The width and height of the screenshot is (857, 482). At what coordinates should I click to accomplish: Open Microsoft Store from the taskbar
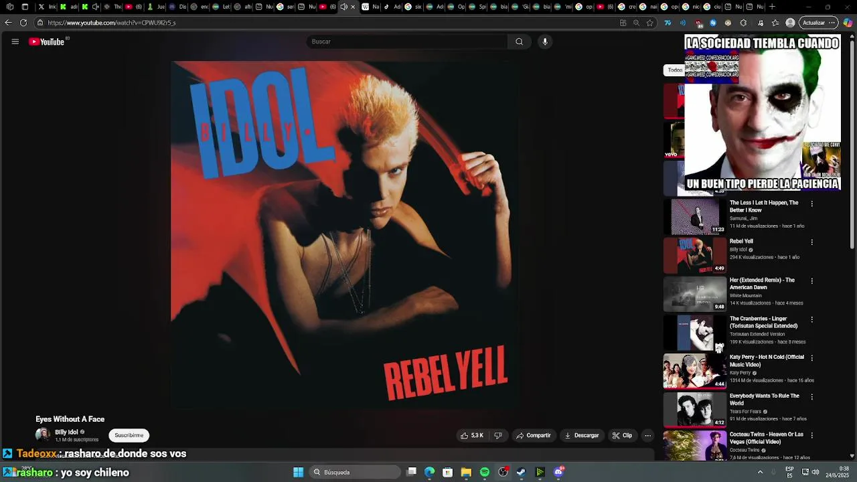[x=448, y=472]
